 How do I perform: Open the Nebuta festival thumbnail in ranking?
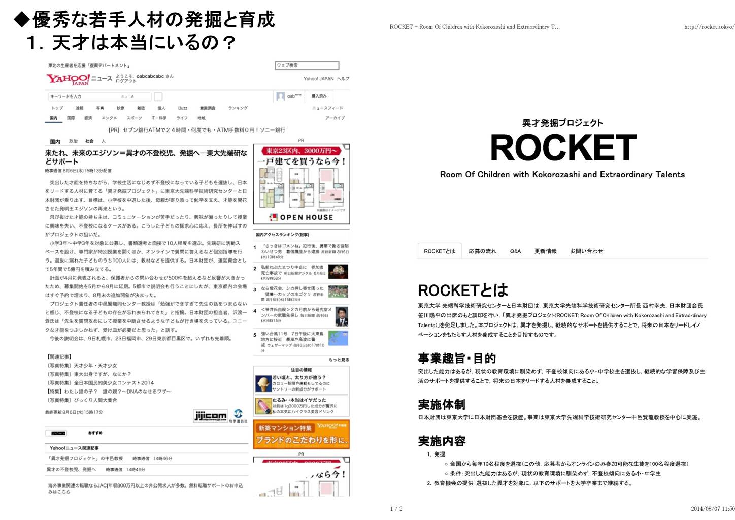pos(338,272)
